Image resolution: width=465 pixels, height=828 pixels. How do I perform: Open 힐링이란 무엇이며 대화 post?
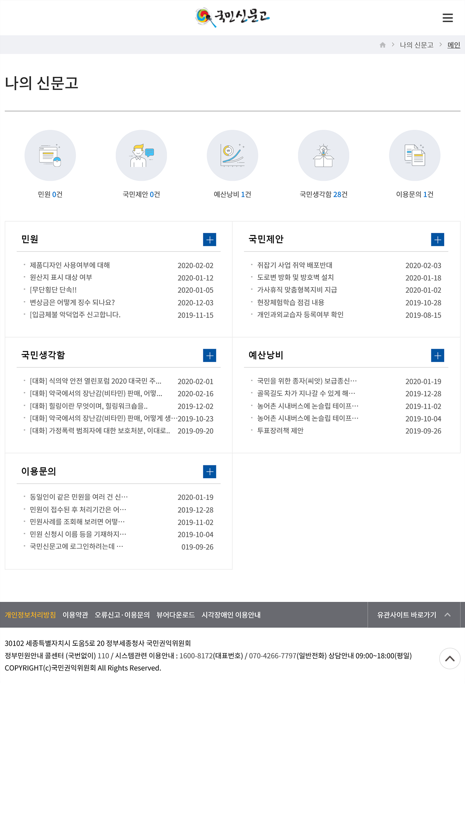89,406
